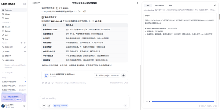Collapse the ScienceHub section
This screenshot has height=110, width=220.
tap(6, 23)
